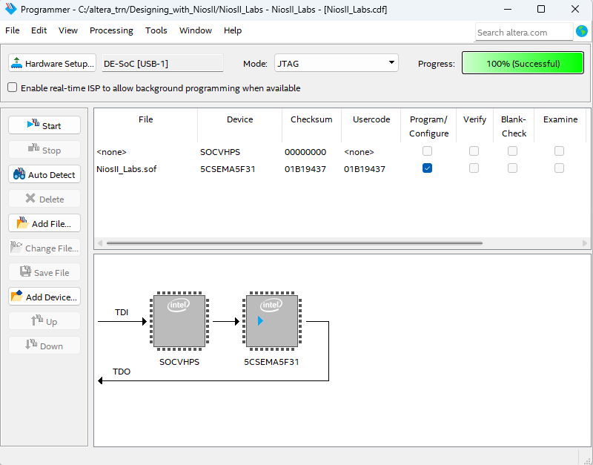This screenshot has height=465, width=593.
Task: Run Auto Detect for devices
Action: click(x=44, y=174)
